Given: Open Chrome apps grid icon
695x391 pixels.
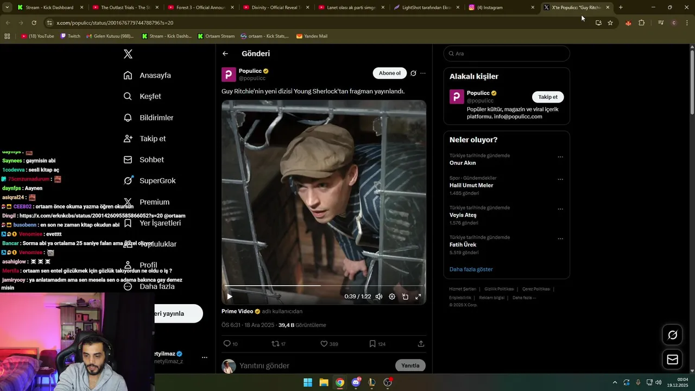Looking at the screenshot, I should point(7,36).
